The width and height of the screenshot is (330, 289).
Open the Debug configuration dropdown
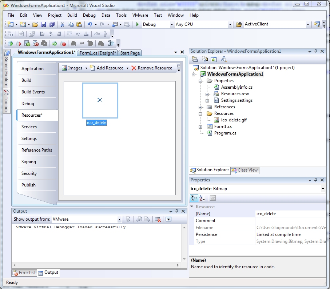coord(172,24)
